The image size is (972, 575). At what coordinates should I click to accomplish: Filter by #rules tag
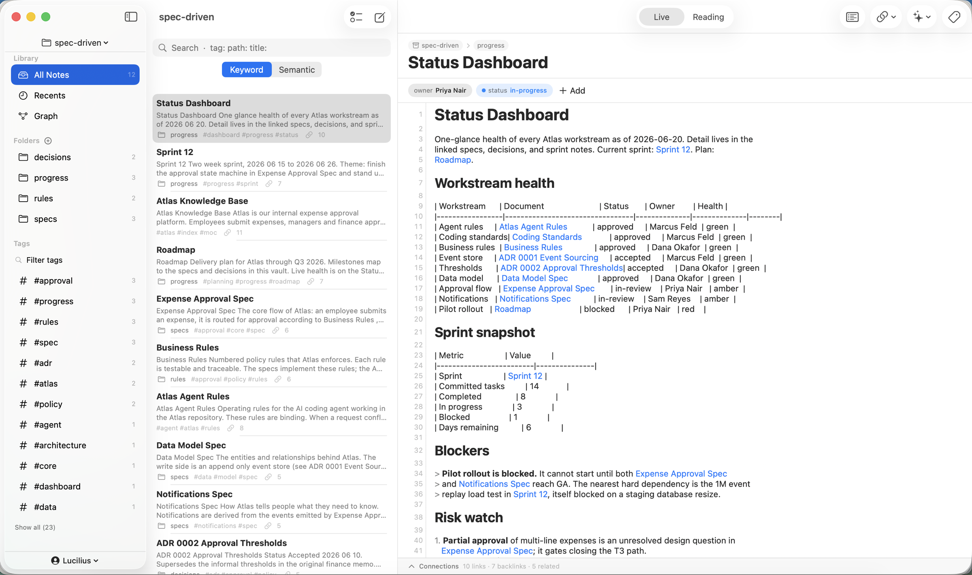click(75, 322)
